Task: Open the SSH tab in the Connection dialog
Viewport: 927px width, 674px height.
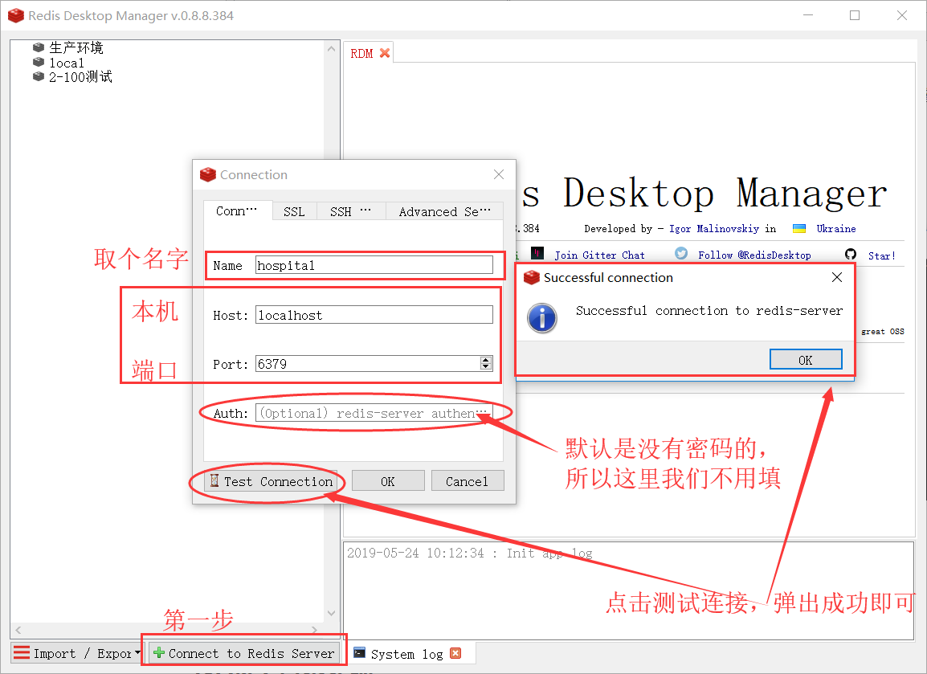Action: point(350,211)
